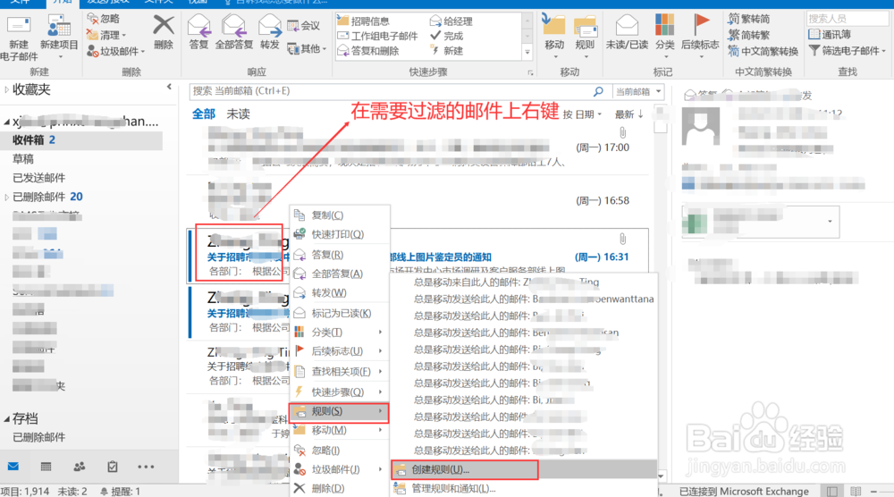Collapse the Archive (存档) section
894x497 pixels.
7,419
